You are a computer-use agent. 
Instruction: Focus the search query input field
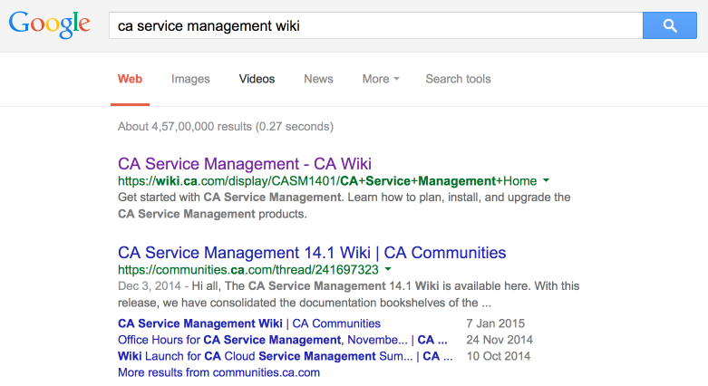tap(375, 25)
